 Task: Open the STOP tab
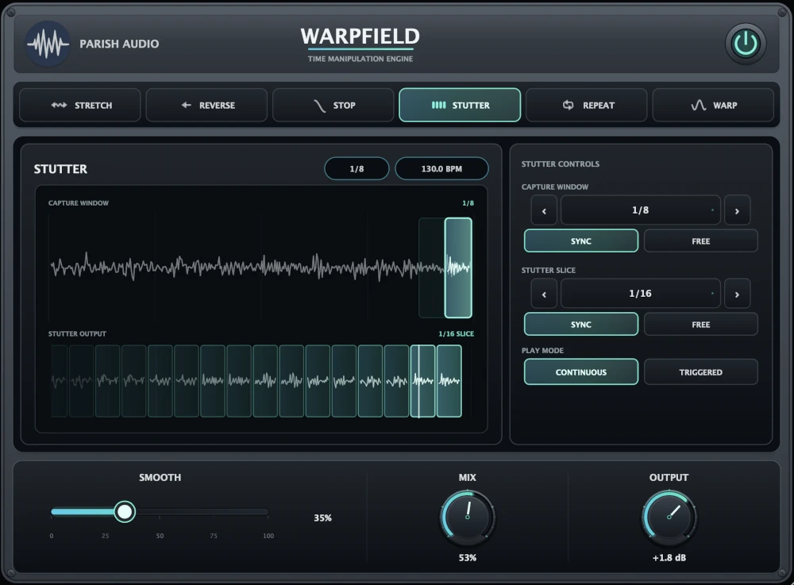[x=333, y=106]
